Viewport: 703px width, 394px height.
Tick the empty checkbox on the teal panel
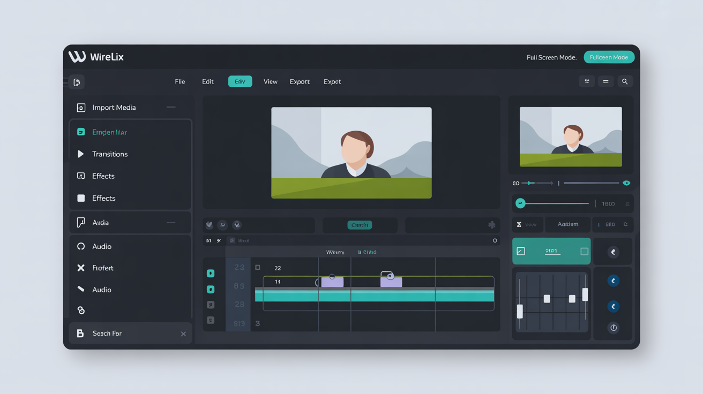pos(584,251)
